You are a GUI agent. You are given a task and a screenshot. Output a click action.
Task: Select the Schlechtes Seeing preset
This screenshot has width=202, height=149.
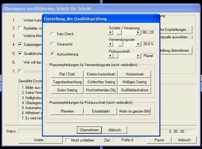(x=101, y=82)
